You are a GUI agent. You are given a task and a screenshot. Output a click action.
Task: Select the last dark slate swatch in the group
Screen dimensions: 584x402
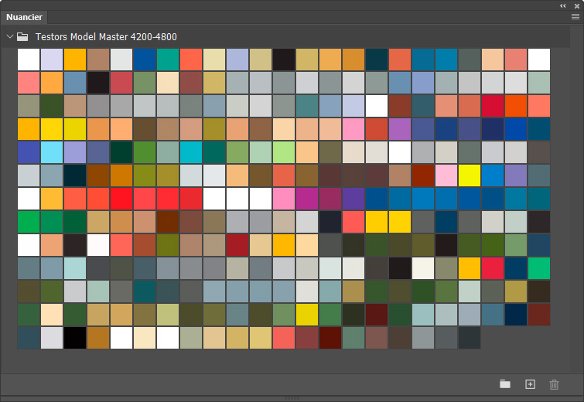(x=470, y=338)
